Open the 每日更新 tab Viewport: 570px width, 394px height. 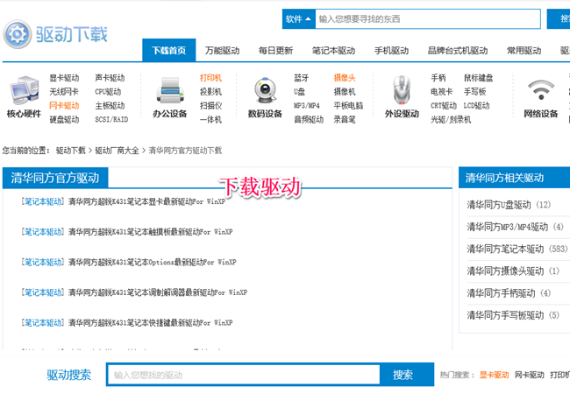tap(275, 51)
